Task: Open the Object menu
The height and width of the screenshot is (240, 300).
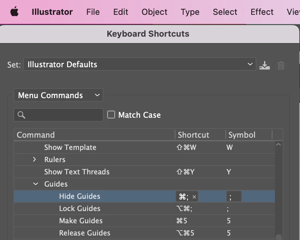Action: point(154,12)
